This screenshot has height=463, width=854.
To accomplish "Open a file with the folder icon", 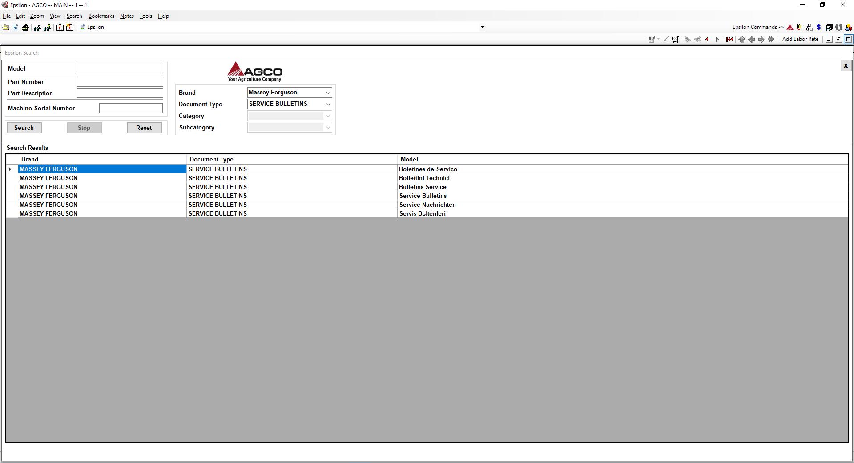I will point(6,27).
